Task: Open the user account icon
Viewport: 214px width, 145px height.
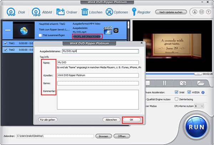Action: tap(195, 12)
